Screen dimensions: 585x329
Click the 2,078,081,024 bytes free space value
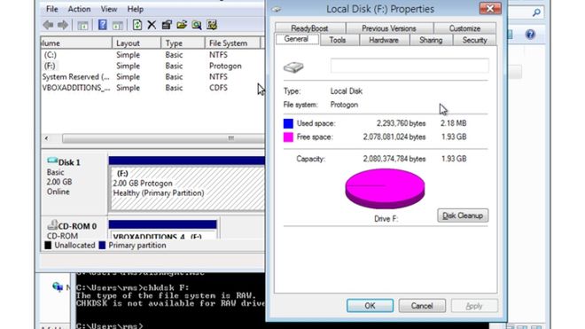coord(394,137)
